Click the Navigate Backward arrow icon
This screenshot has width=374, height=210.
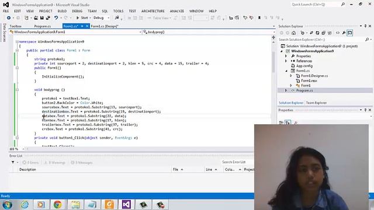pyautogui.click(x=9, y=18)
